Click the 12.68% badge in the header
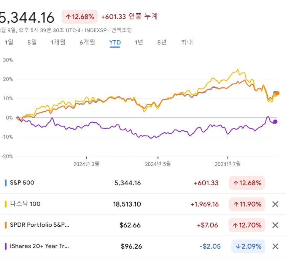Viewport: 294px width, 259px height. coord(79,17)
